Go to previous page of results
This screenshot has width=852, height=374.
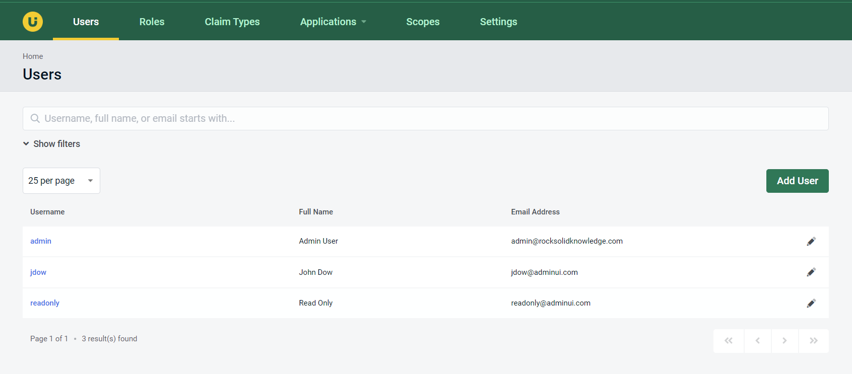point(758,341)
